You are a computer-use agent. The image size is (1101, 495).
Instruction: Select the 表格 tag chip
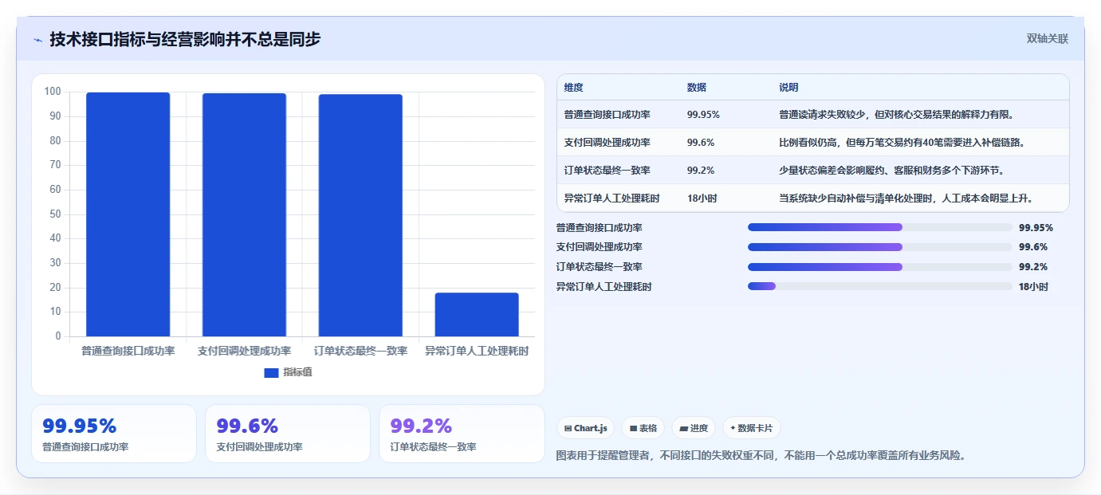[x=643, y=428]
